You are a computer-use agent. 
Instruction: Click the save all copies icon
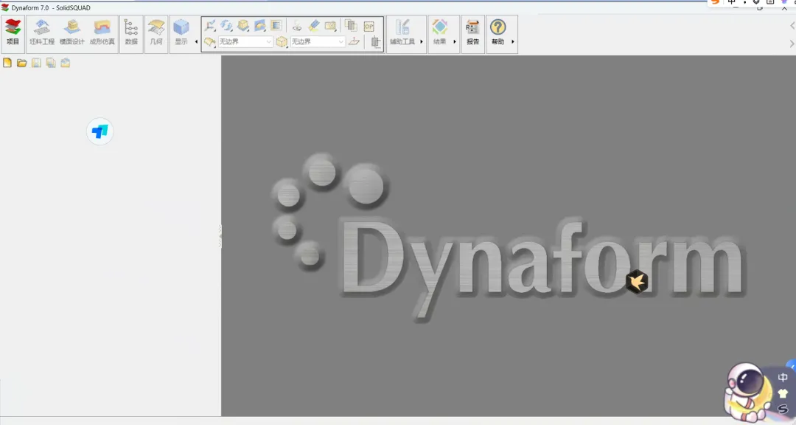[51, 63]
